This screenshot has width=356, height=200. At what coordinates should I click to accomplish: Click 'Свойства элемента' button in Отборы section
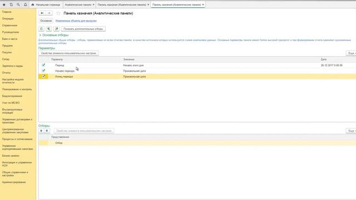(x=84, y=131)
